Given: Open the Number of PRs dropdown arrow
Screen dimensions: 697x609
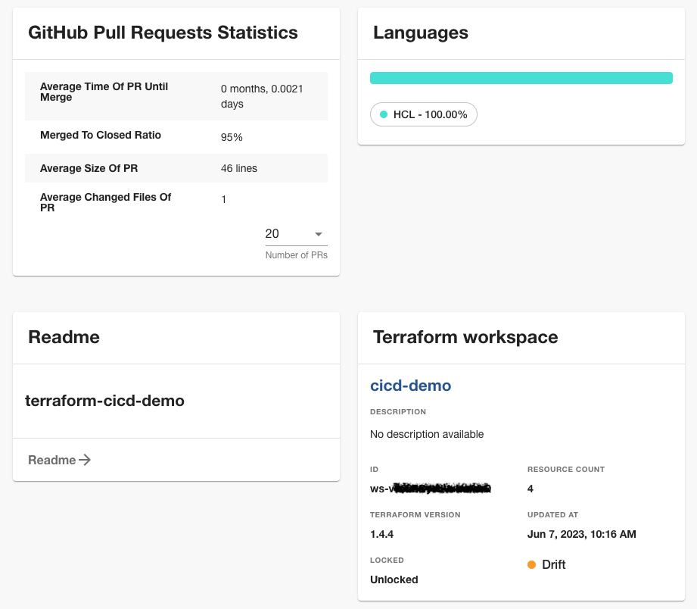Looking at the screenshot, I should coord(319,234).
